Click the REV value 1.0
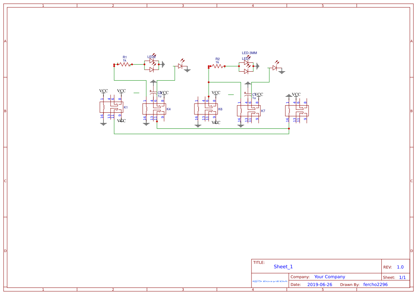Screen dimensions: 417x295 point(400,267)
